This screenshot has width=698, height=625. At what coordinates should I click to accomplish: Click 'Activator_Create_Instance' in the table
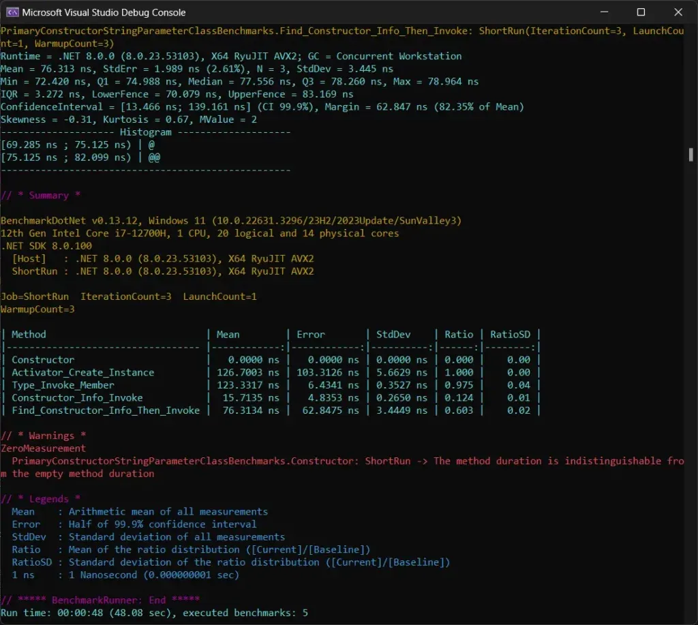[82, 372]
